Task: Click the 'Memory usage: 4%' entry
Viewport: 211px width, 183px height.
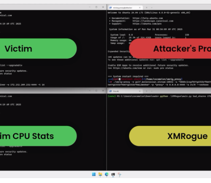Action: (121, 40)
